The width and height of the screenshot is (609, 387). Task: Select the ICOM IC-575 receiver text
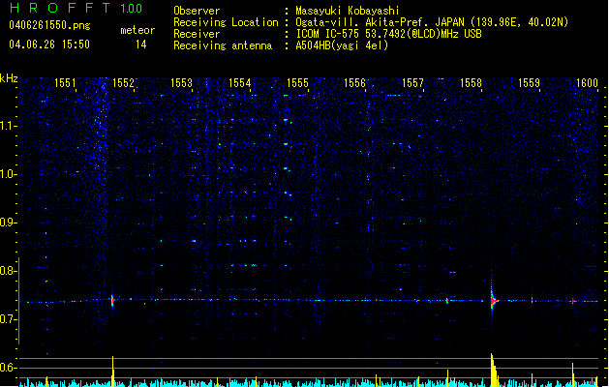388,34
